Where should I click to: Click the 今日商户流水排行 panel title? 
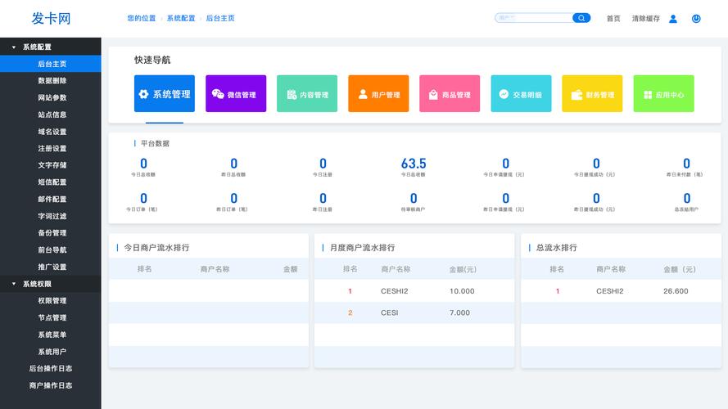click(x=156, y=248)
